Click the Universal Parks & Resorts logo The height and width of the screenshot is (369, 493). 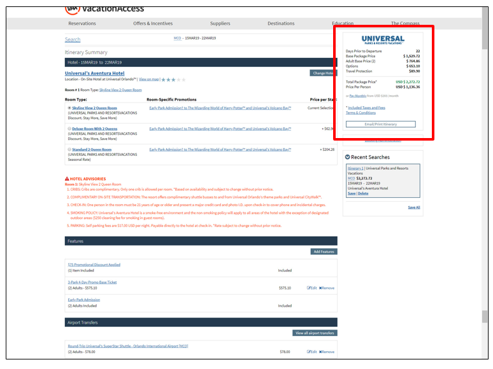point(383,39)
